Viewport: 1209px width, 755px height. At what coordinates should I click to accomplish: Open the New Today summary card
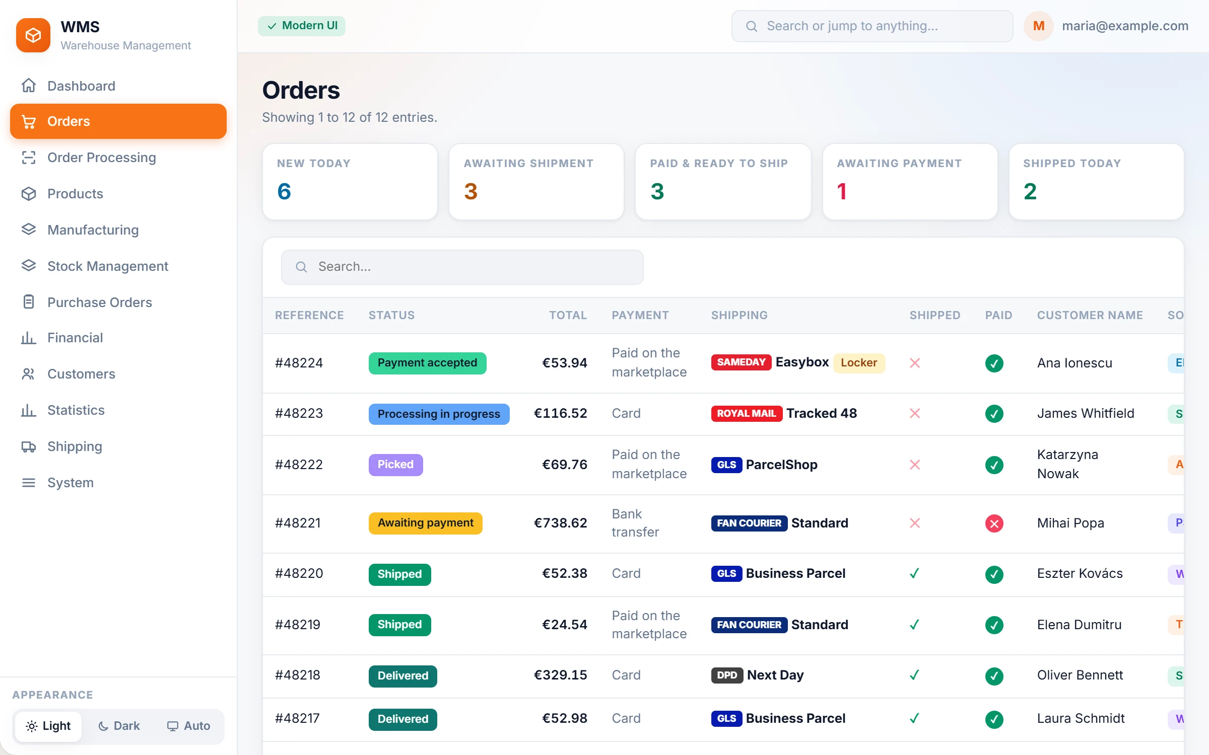click(350, 182)
